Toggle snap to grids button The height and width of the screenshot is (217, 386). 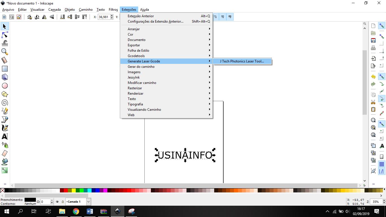(x=382, y=164)
